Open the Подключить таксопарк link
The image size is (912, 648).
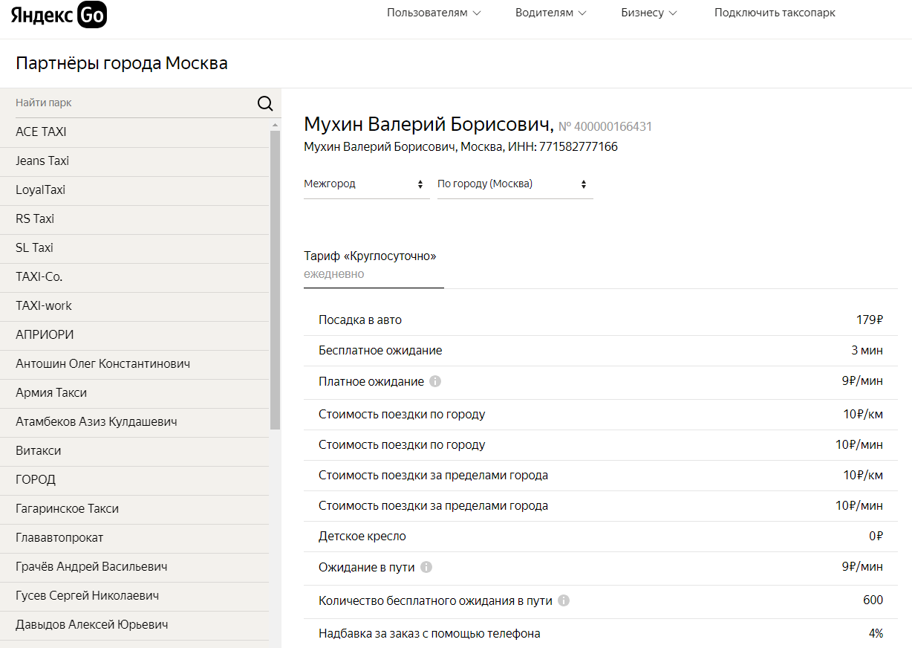(x=775, y=13)
